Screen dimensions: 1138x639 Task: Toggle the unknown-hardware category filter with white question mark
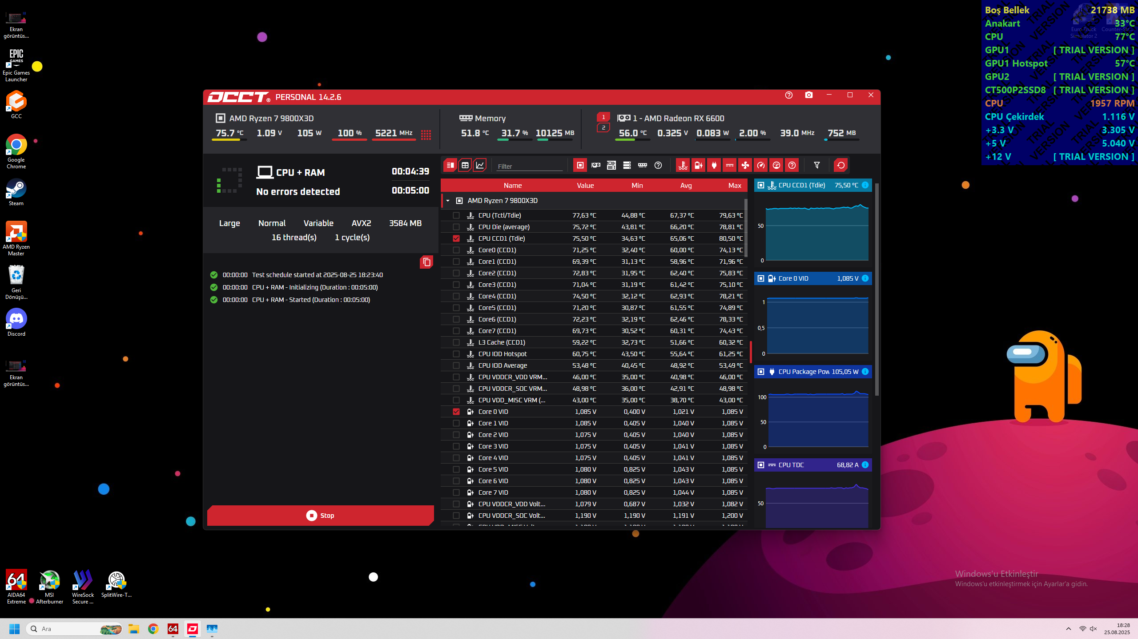pos(658,165)
